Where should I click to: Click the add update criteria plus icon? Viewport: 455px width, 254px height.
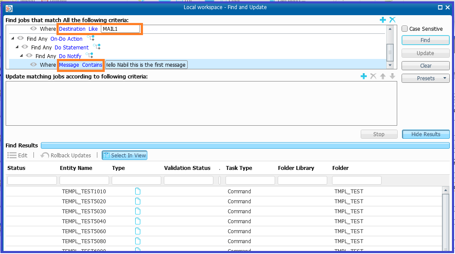point(364,76)
